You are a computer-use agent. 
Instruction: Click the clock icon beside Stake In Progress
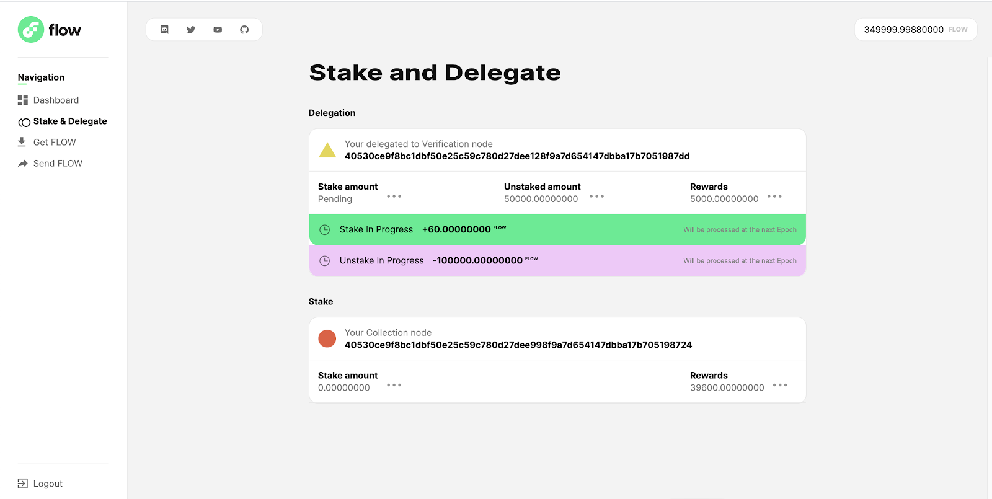(x=324, y=230)
